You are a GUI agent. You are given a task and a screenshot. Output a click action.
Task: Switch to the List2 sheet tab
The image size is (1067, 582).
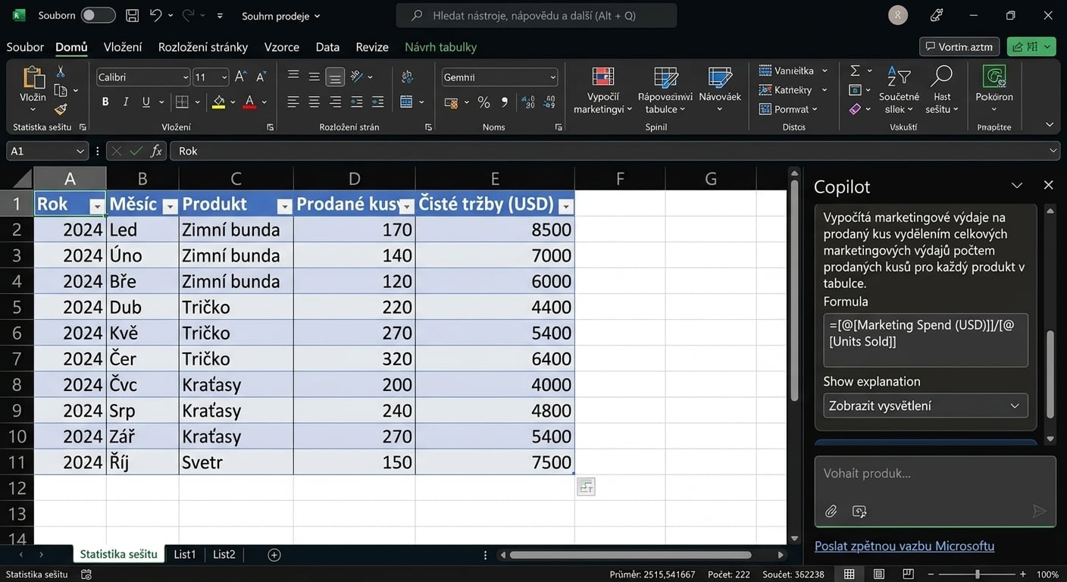(x=224, y=554)
